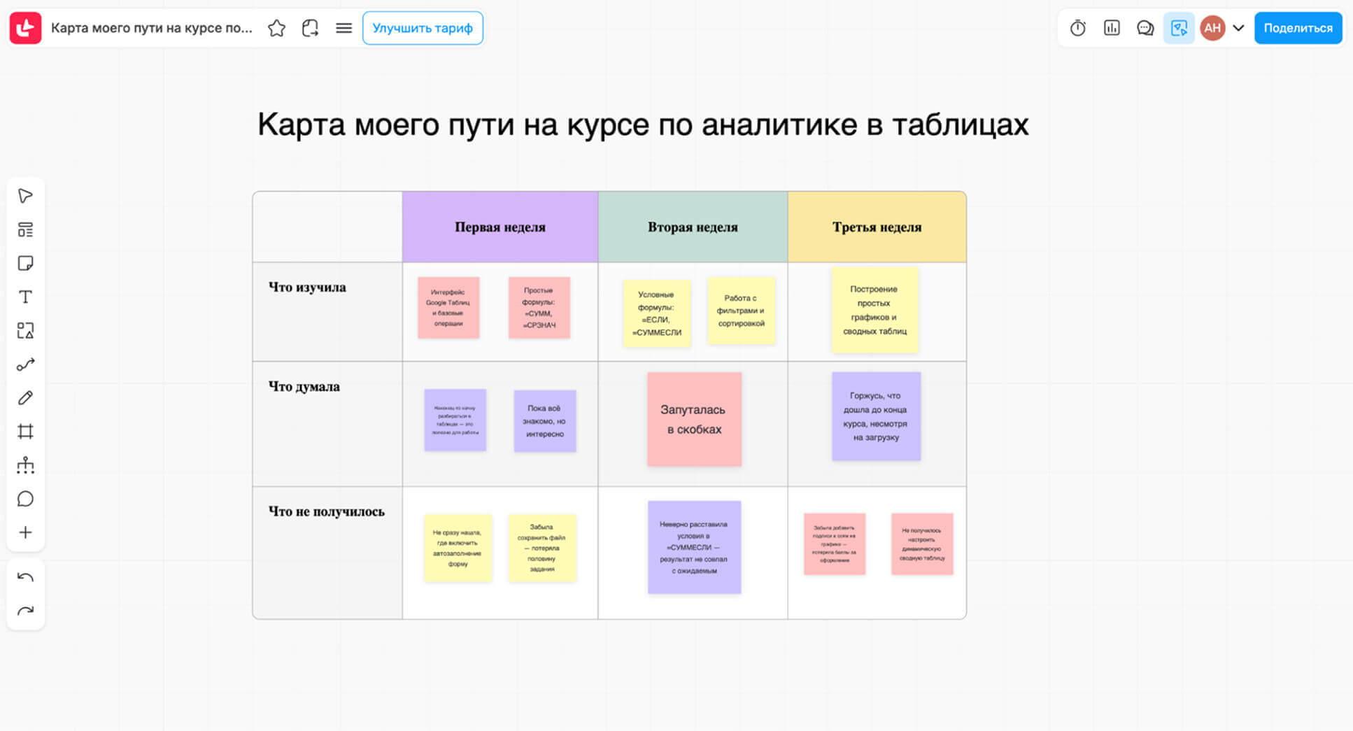
Task: Open the shapes tool
Action: coord(25,330)
